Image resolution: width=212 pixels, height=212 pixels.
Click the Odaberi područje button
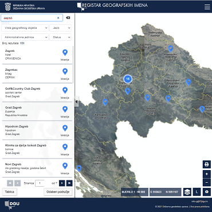click(x=58, y=192)
